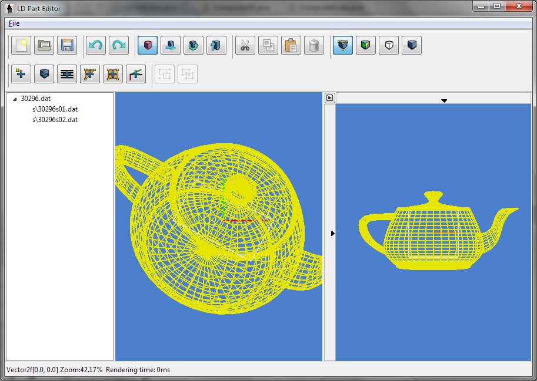The width and height of the screenshot is (537, 381).
Task: Toggle vertex selection mode with yellow points
Action: (343, 45)
